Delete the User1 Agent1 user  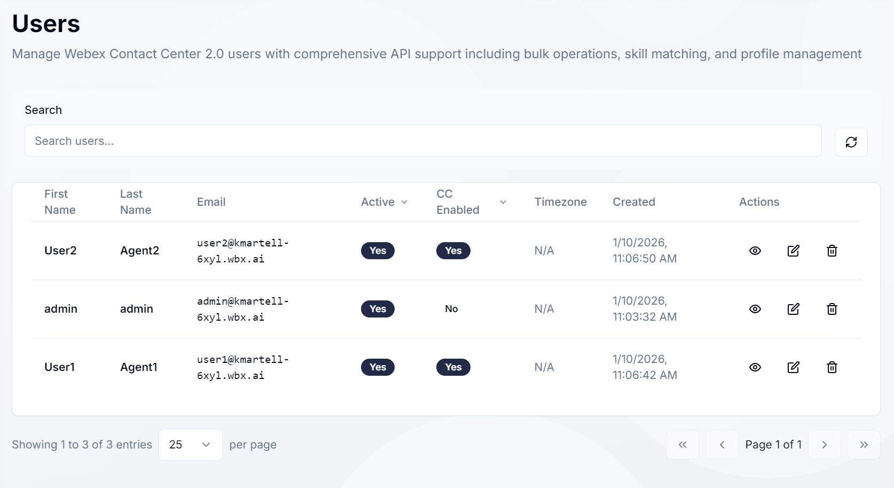832,367
